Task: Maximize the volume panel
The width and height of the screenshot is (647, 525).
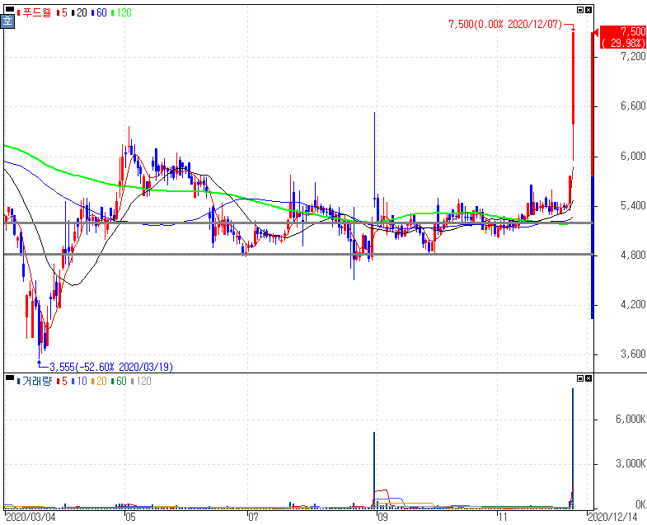Action: point(580,378)
